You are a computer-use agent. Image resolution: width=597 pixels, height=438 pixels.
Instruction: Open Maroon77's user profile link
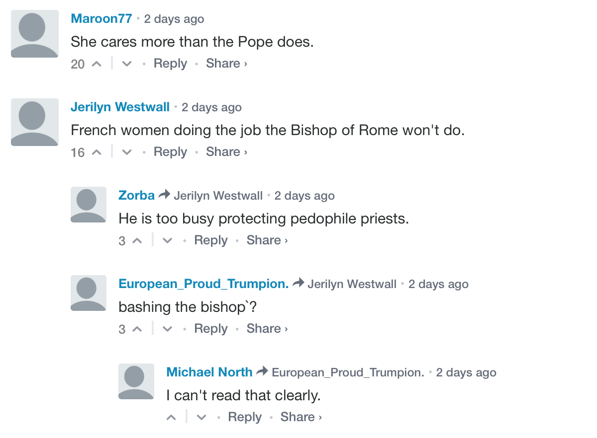click(101, 19)
